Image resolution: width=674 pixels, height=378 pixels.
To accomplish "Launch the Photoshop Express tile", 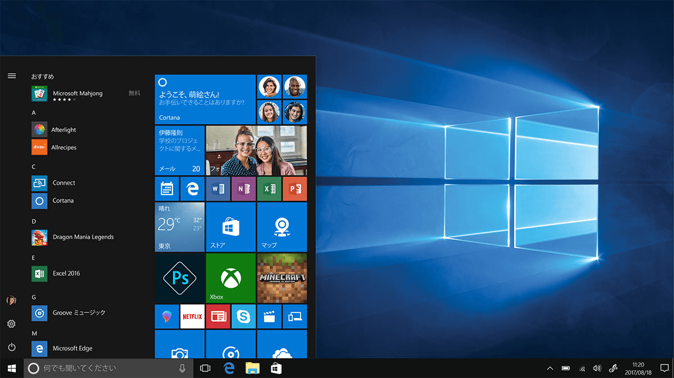I will [x=179, y=278].
